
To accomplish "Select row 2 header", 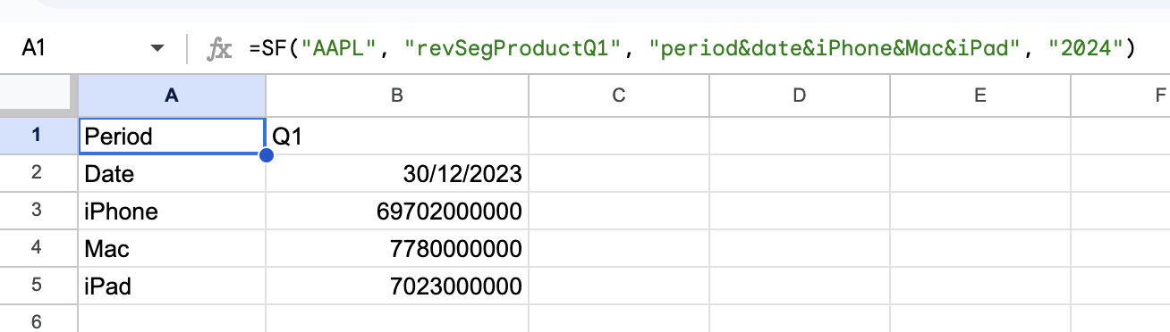I will (38, 173).
